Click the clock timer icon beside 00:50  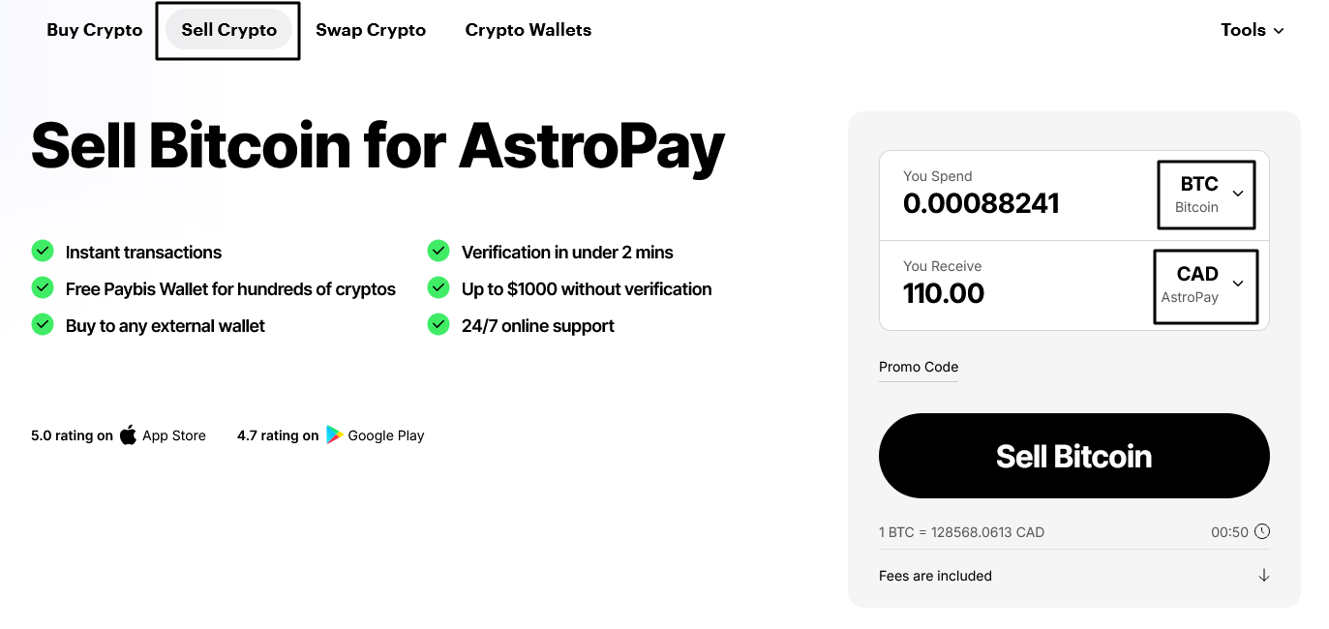pos(1262,531)
